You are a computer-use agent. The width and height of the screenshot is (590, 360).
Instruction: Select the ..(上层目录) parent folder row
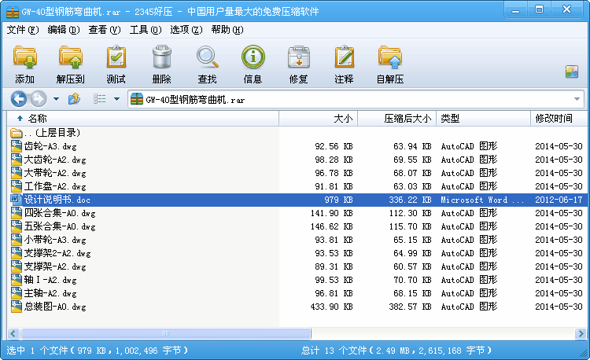click(x=297, y=133)
